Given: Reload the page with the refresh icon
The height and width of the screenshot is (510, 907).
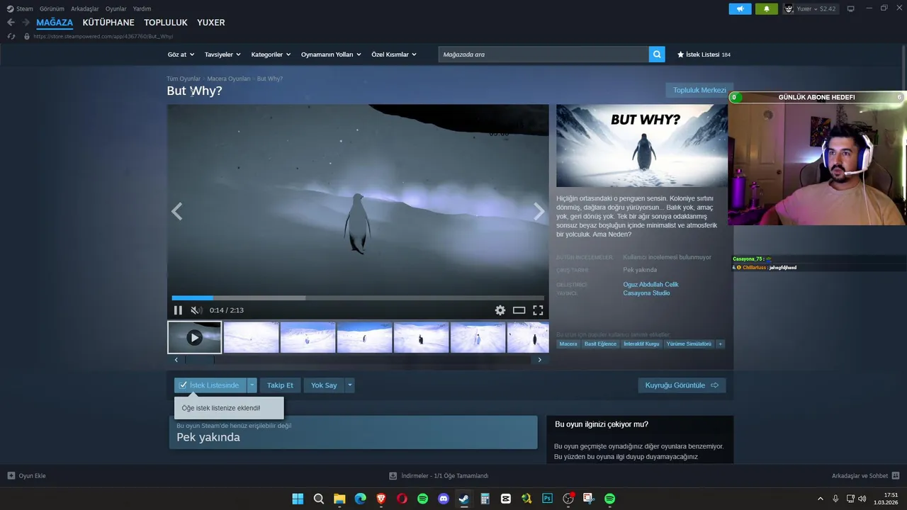Looking at the screenshot, I should click(x=11, y=36).
